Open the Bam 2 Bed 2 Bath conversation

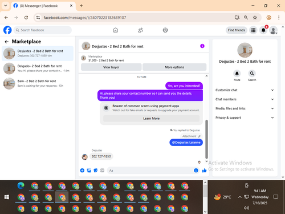pos(38,83)
